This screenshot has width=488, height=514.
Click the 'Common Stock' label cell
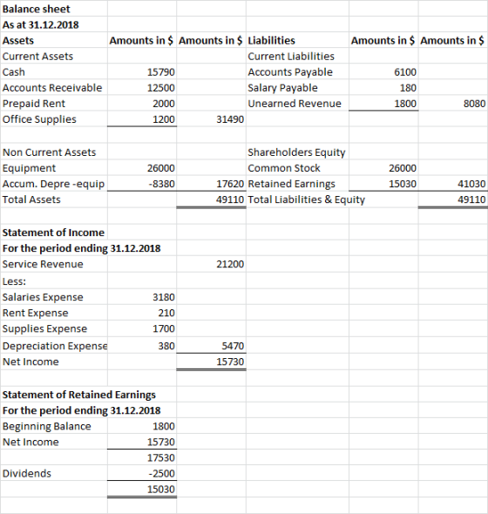(284, 168)
